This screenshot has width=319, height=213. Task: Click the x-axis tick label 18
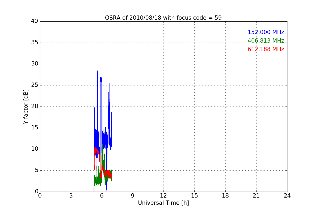(225, 196)
